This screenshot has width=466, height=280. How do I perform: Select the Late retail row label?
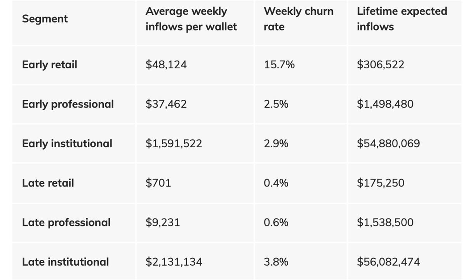[x=48, y=183]
